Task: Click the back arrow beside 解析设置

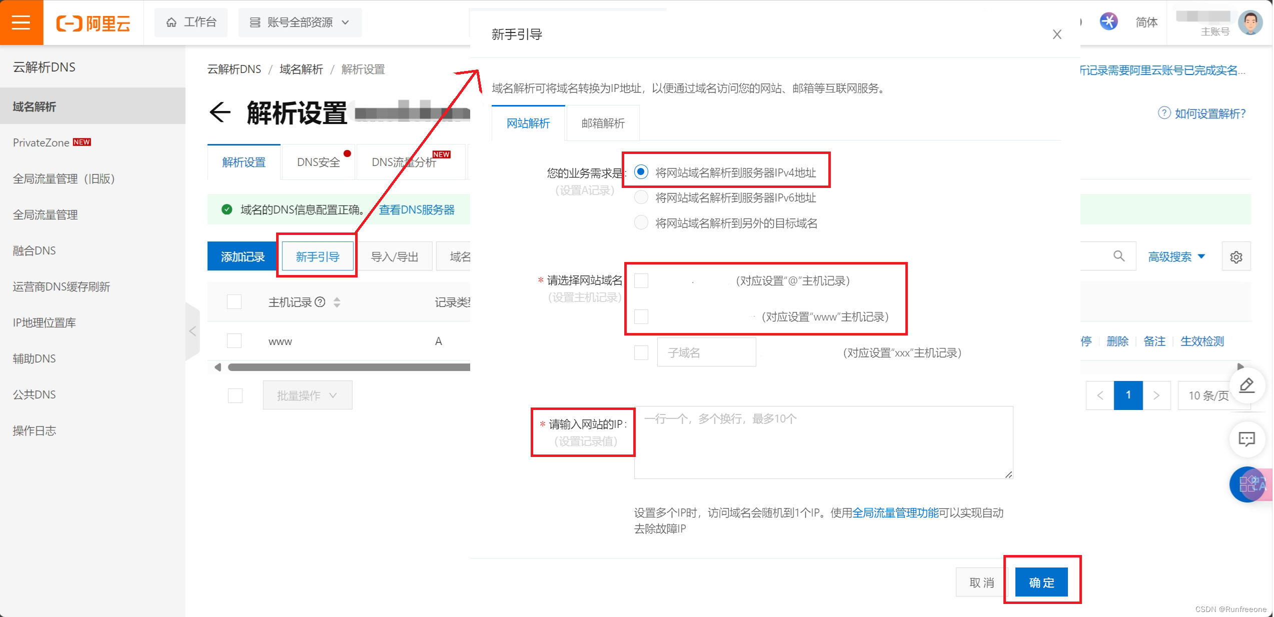Action: pos(220,112)
